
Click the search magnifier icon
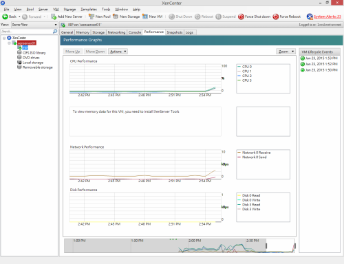[x=55, y=31]
